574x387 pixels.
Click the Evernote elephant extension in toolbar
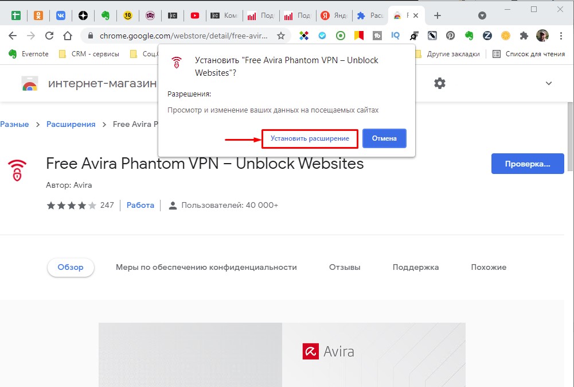pyautogui.click(x=469, y=36)
